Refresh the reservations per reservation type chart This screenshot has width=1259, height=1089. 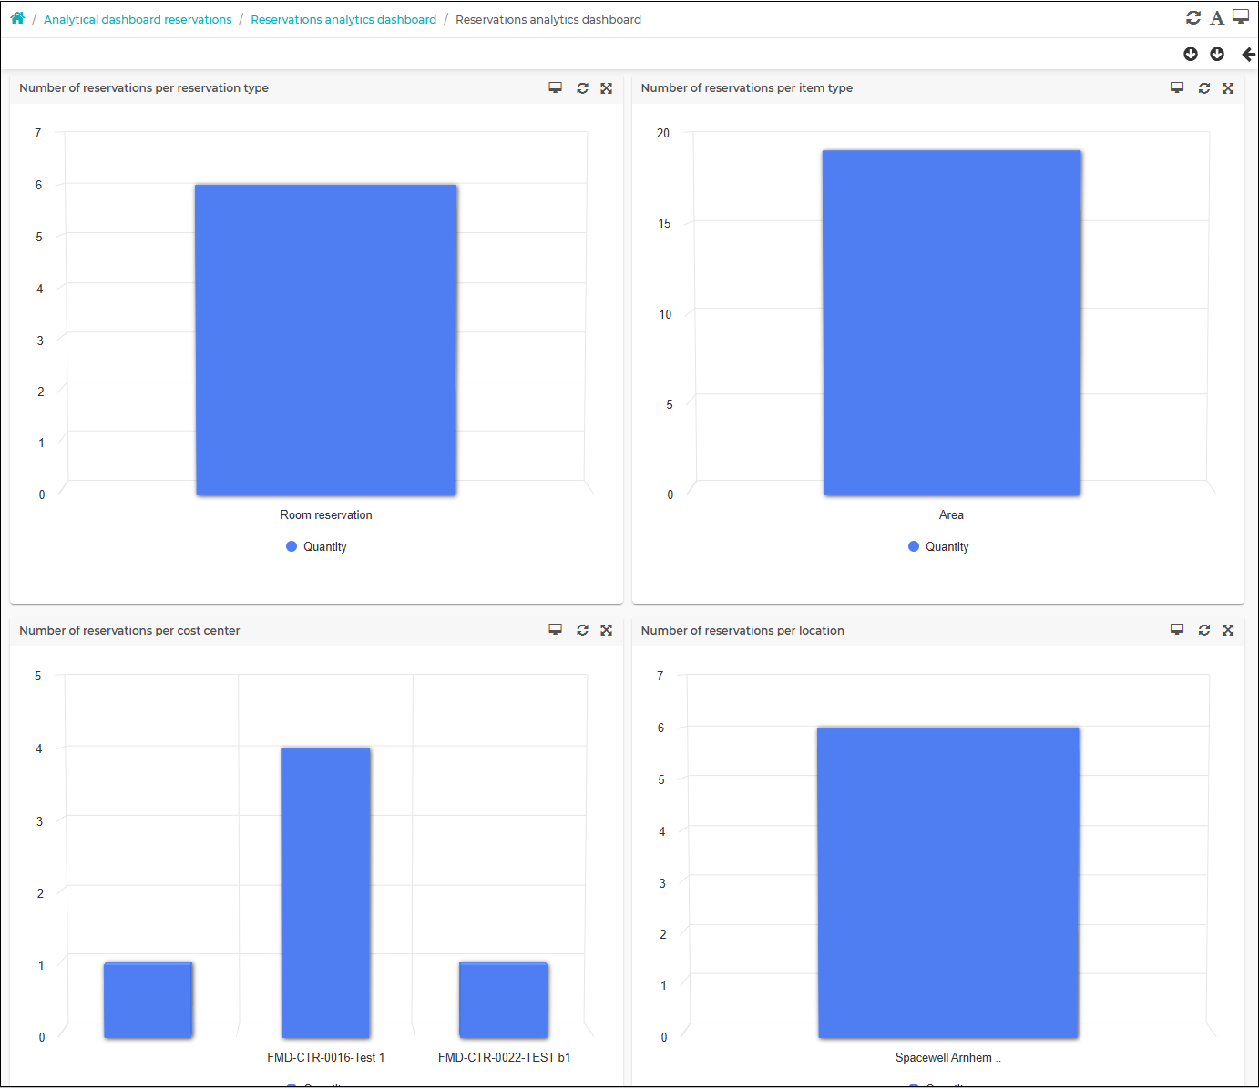[583, 88]
